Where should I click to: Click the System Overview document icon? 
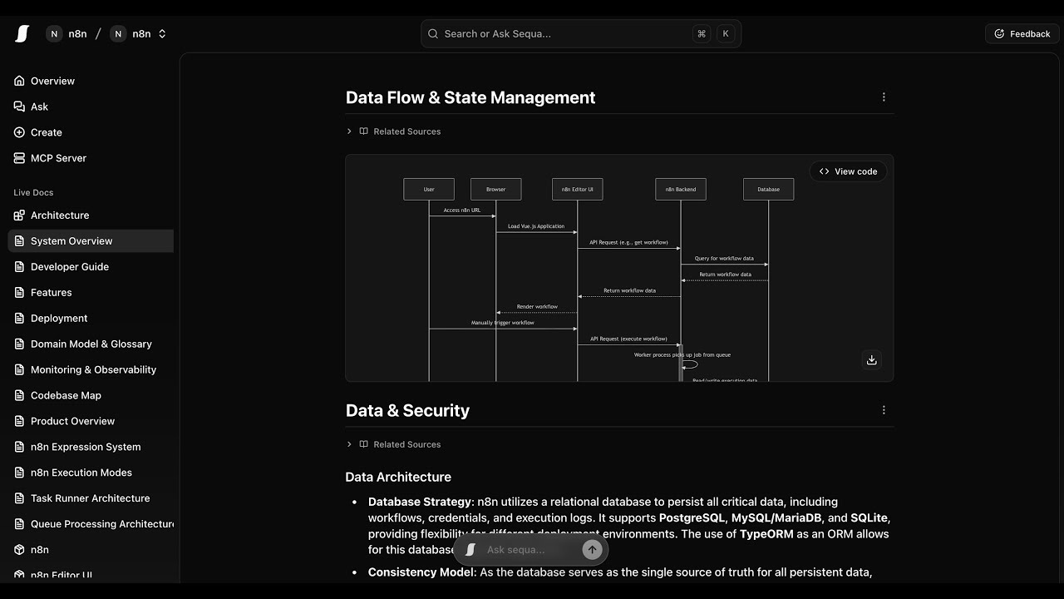20,241
